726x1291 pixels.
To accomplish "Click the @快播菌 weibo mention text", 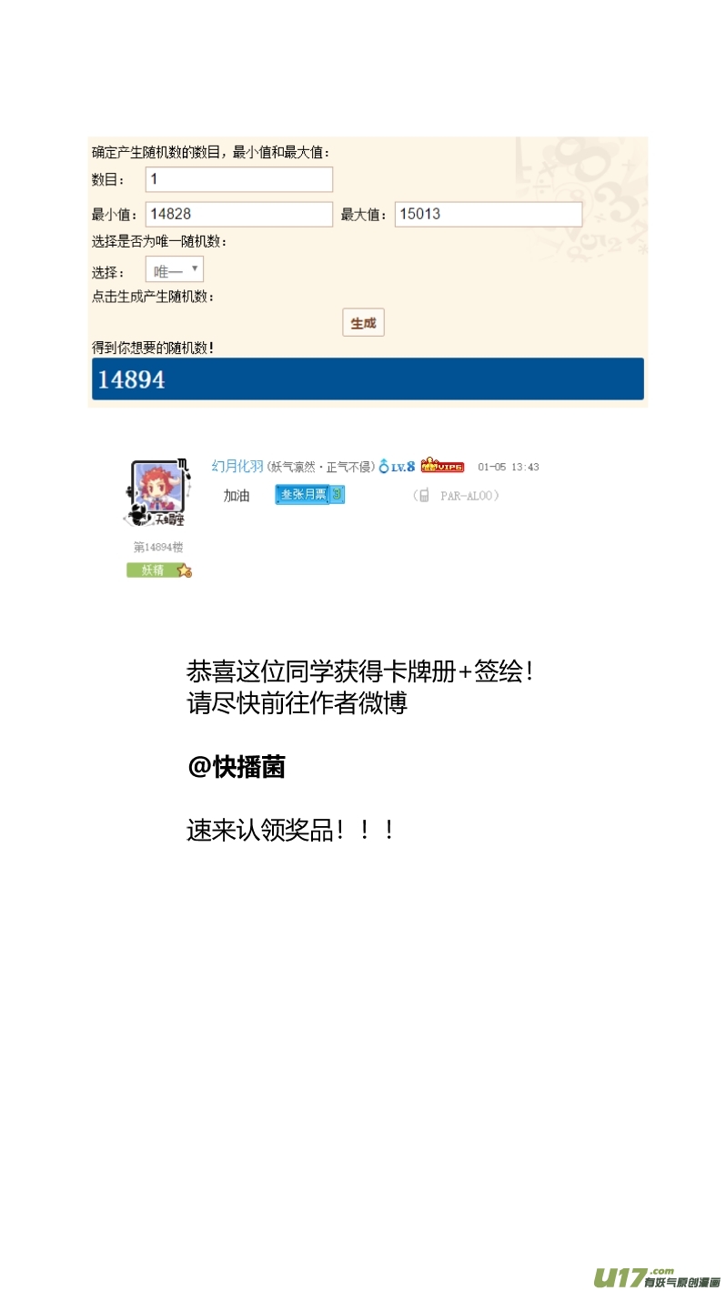I will point(237,767).
